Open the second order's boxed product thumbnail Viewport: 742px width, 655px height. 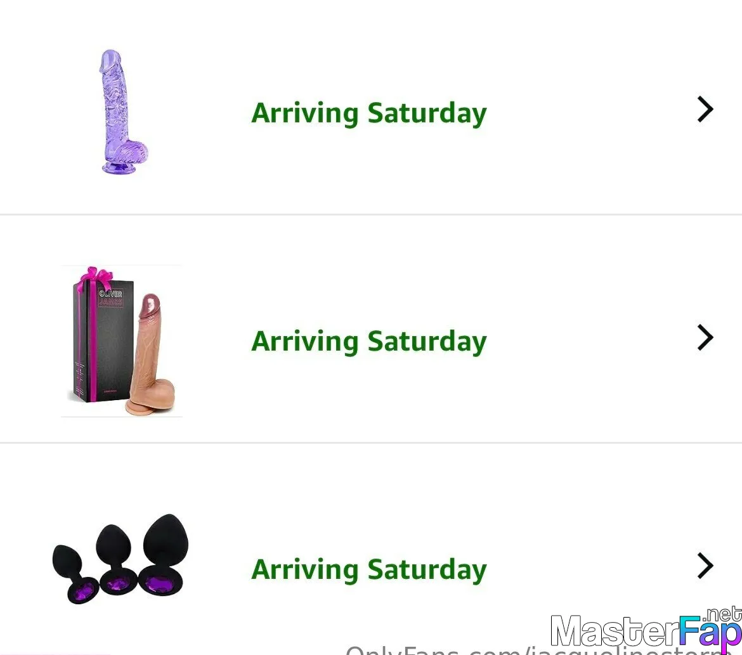click(122, 341)
